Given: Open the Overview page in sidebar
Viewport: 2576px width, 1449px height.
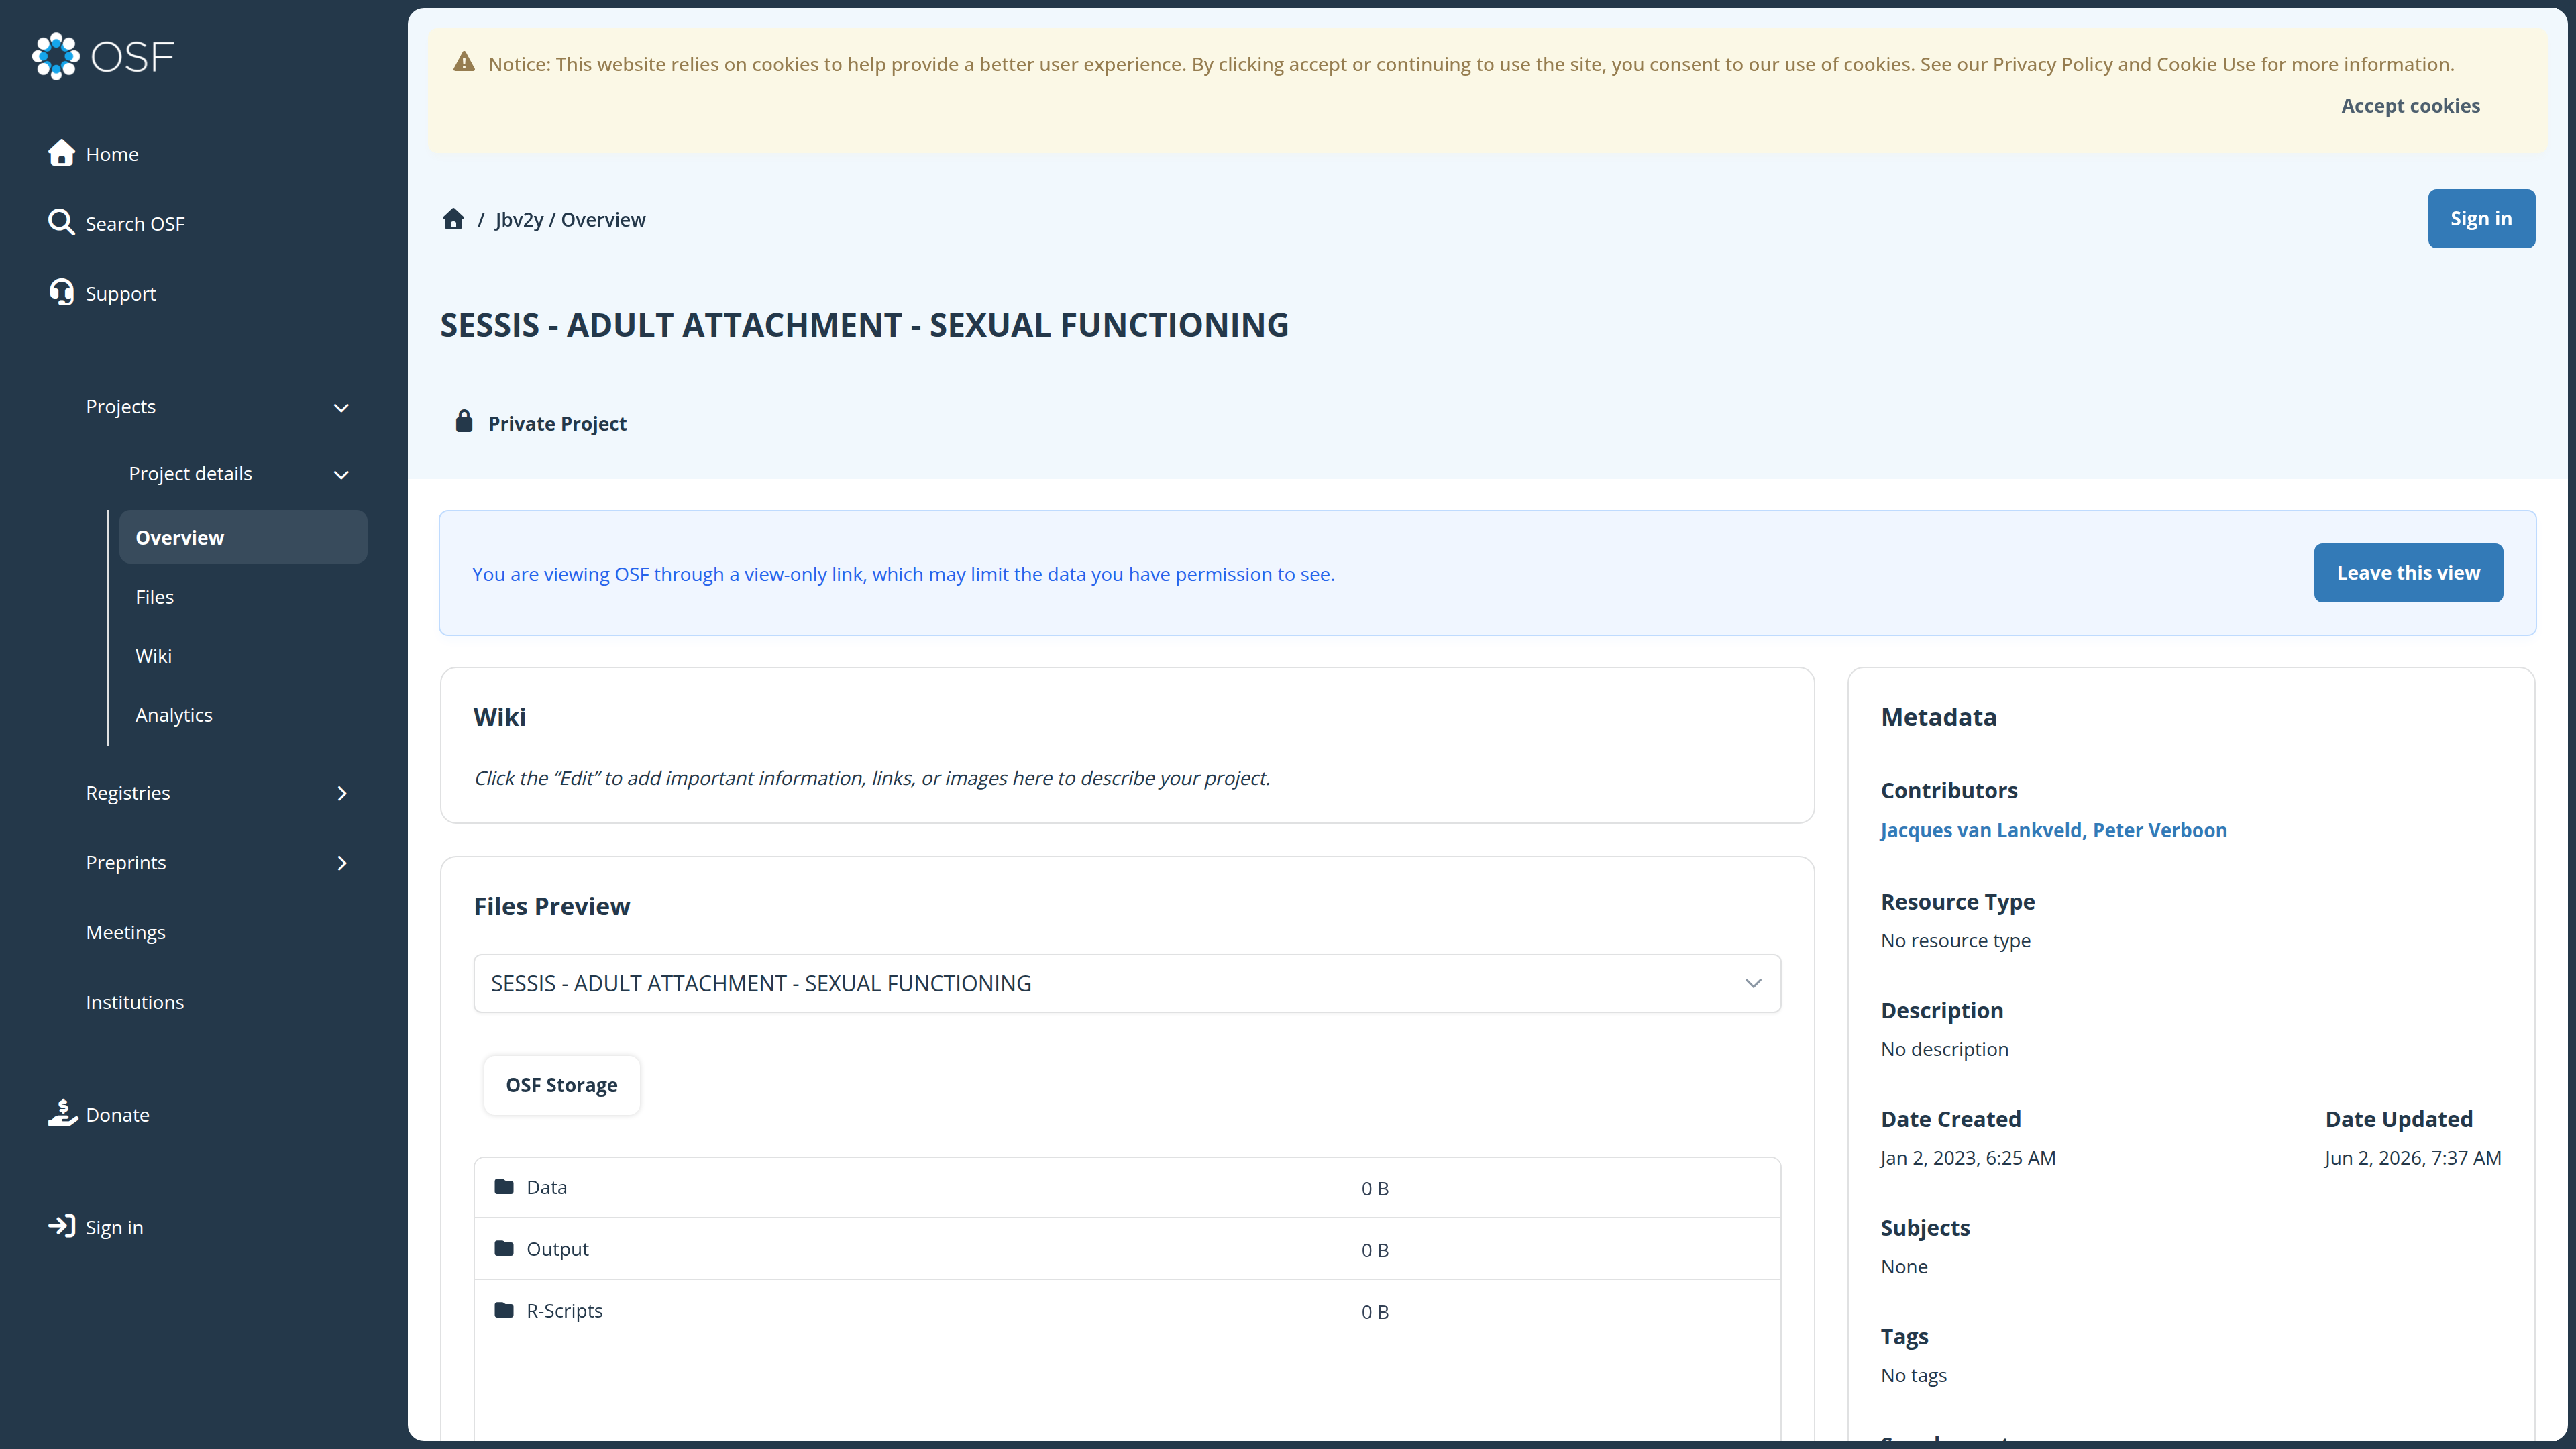Looking at the screenshot, I should point(243,537).
